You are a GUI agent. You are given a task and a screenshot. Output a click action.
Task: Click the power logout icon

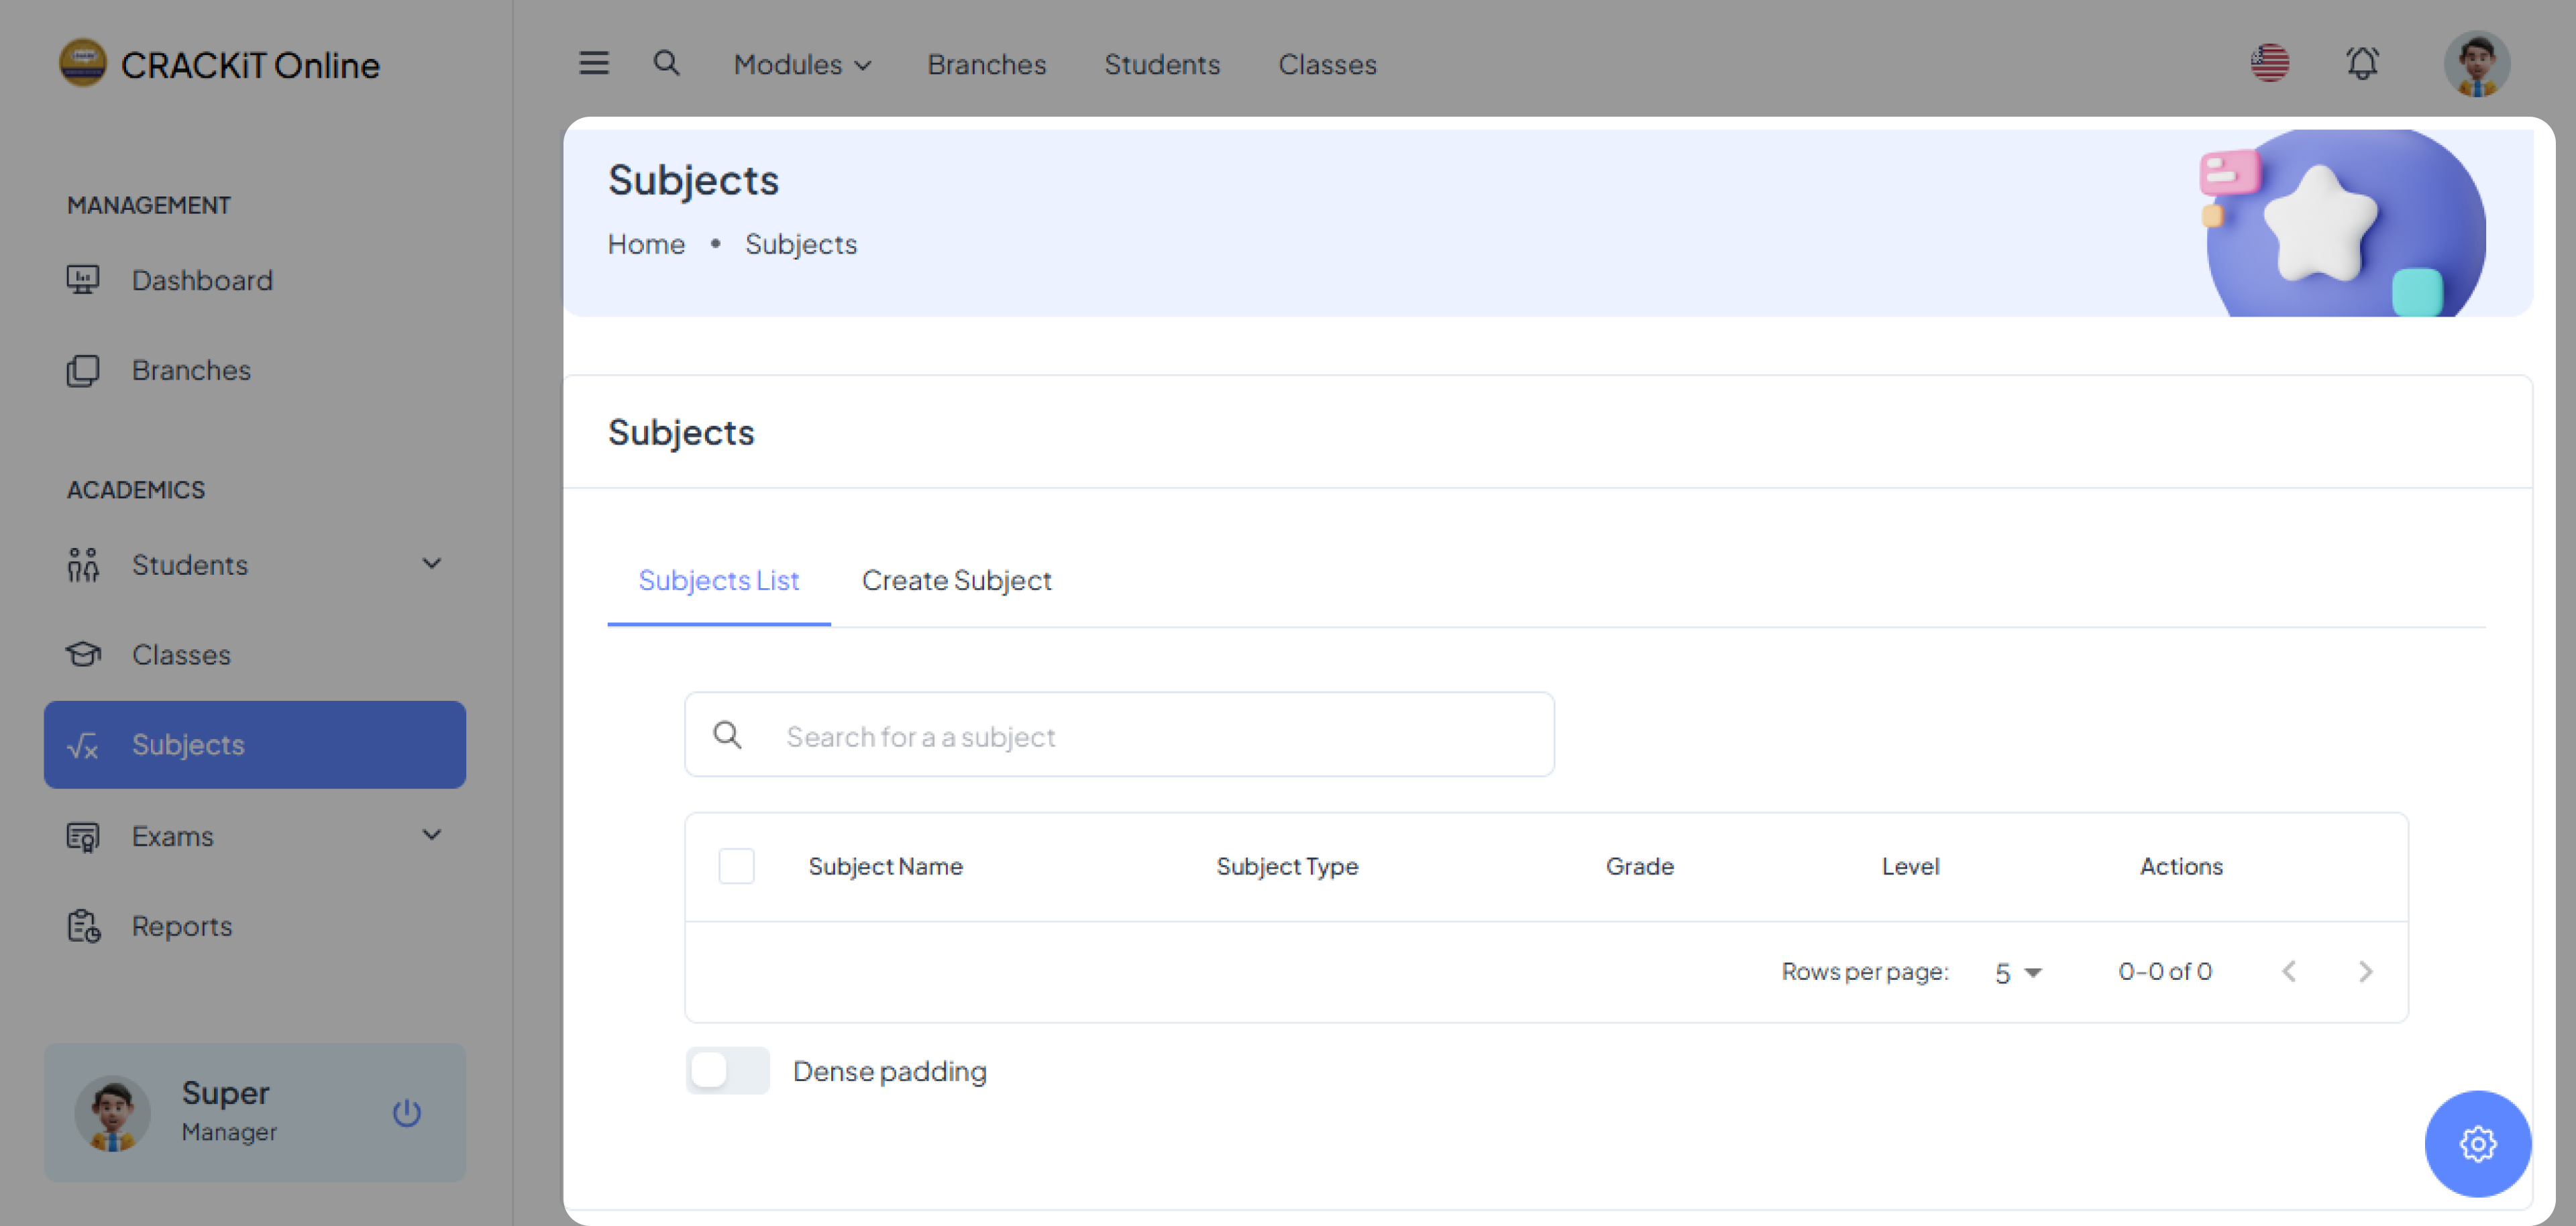[406, 1113]
